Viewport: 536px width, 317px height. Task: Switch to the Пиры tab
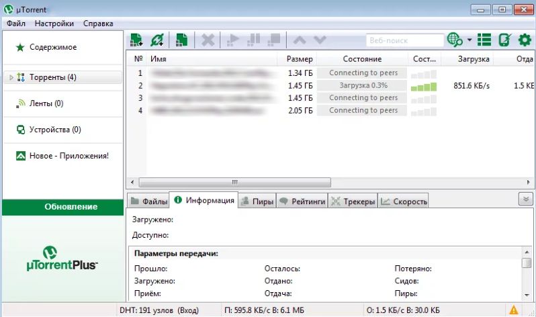click(x=257, y=201)
